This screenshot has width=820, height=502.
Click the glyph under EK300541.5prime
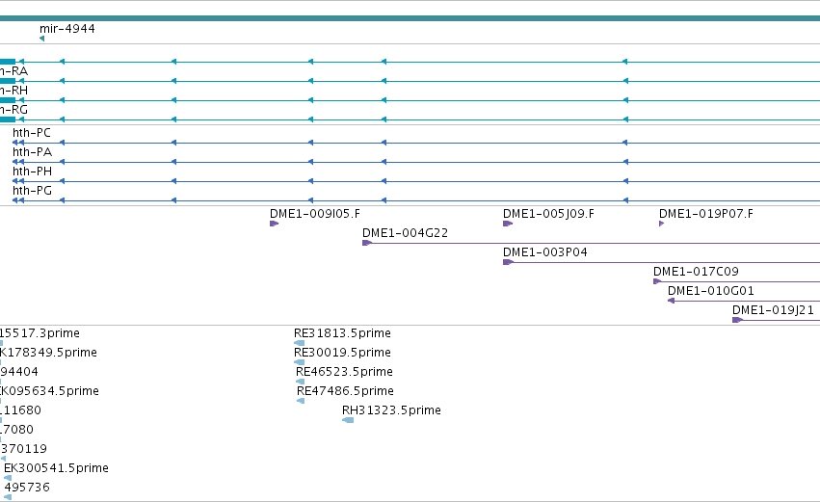point(8,478)
